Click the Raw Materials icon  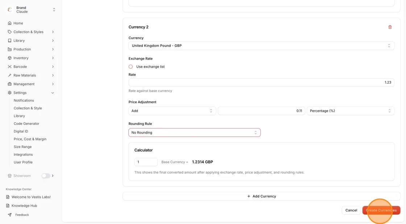[x=9, y=75]
